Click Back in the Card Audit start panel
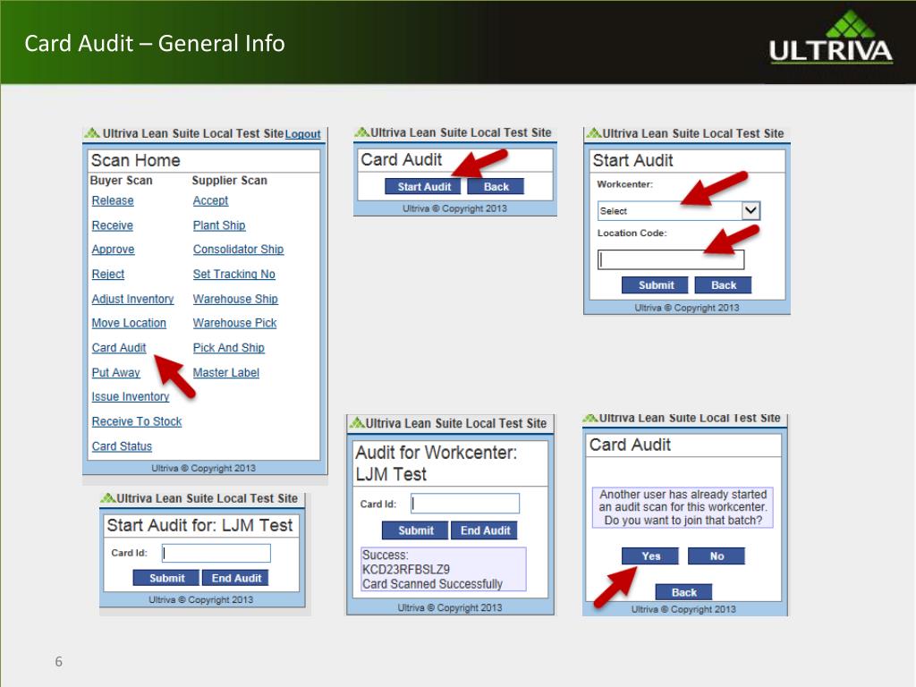The image size is (916, 687). click(496, 187)
